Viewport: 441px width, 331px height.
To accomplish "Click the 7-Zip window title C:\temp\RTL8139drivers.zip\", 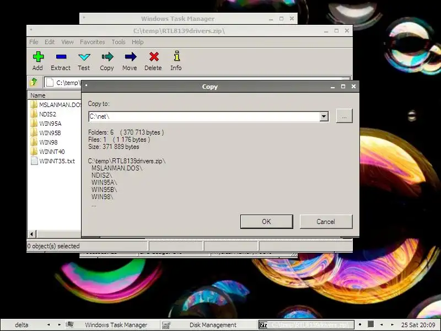I will (x=179, y=31).
